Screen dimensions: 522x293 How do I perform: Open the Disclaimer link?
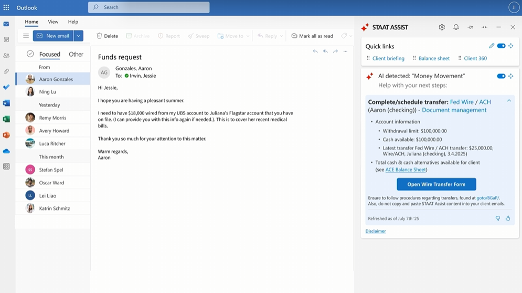[376, 231]
